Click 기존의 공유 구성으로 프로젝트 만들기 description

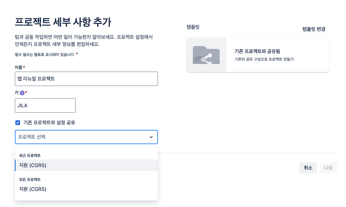pyautogui.click(x=264, y=59)
